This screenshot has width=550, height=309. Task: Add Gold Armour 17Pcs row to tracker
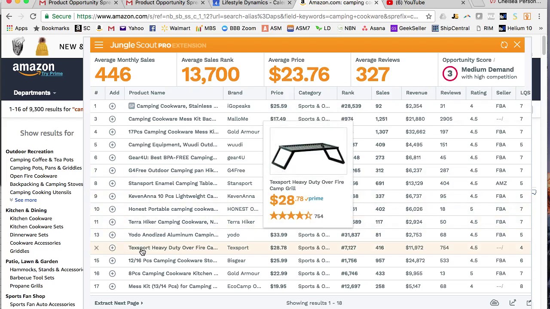112,132
